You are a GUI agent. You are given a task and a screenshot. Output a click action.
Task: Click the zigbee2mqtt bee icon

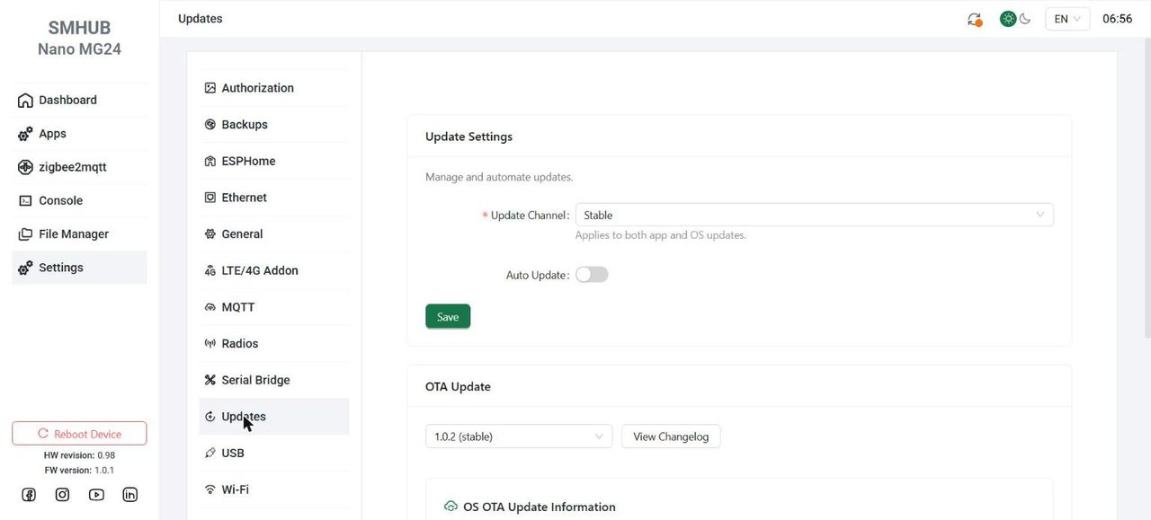click(x=25, y=167)
